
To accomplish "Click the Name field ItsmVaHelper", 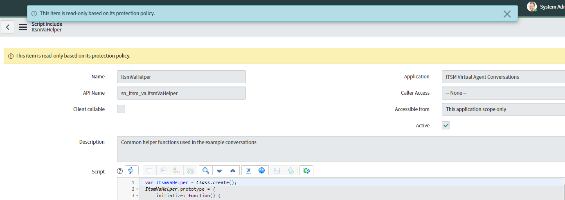I will [x=181, y=77].
